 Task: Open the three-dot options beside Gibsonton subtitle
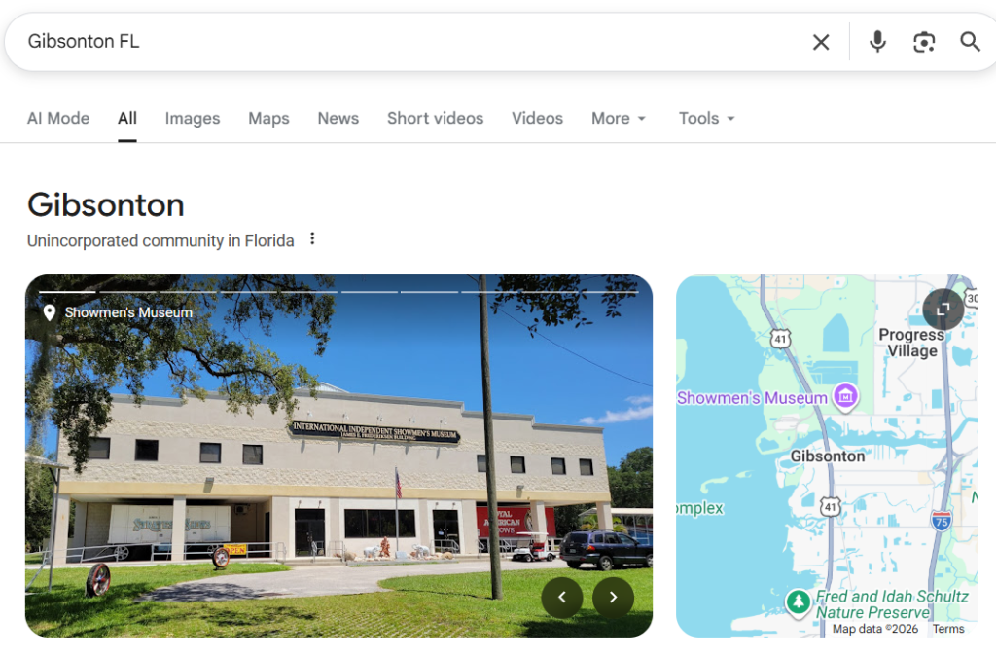coord(312,238)
